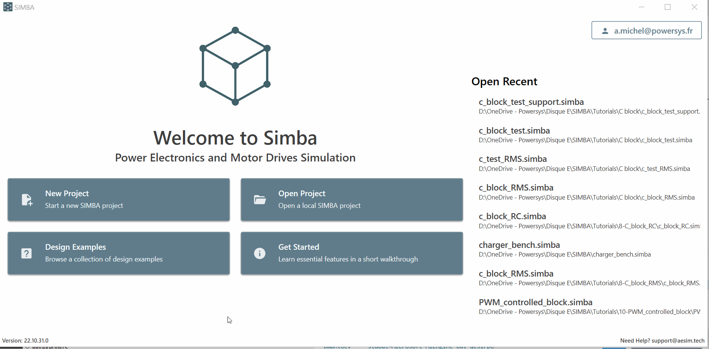Click Power Electronics and Motor Drives subtitle

pos(235,158)
